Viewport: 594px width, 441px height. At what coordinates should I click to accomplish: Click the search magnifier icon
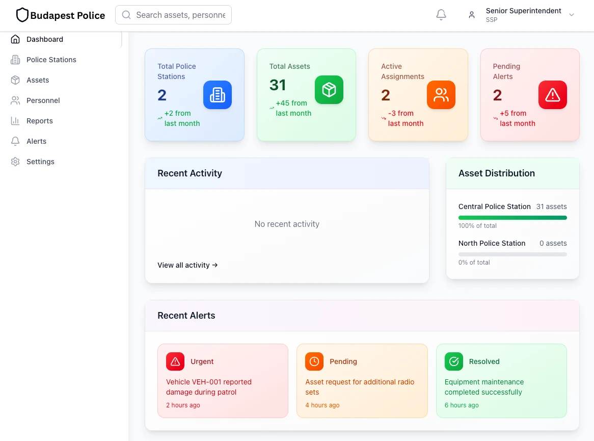click(x=126, y=15)
